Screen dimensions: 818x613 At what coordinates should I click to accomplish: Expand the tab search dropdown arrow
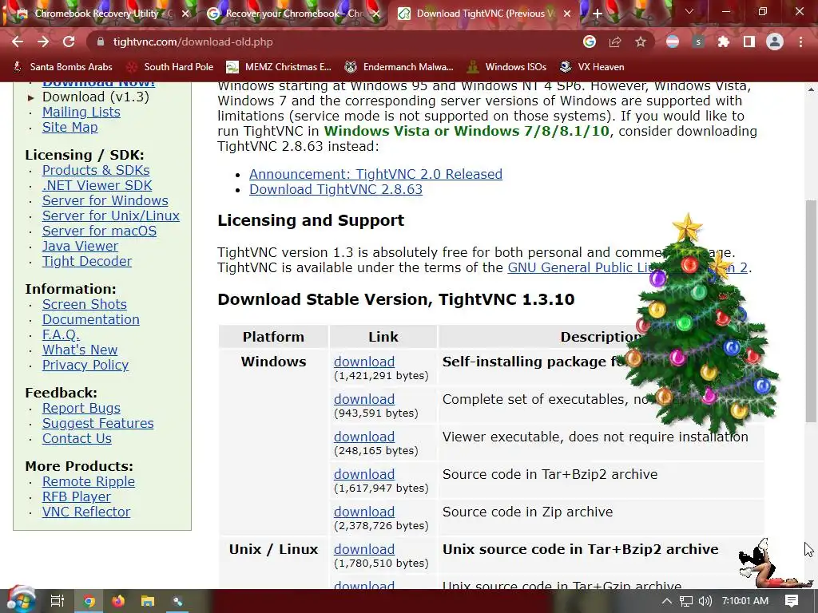coord(689,11)
